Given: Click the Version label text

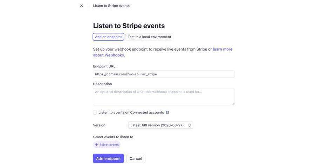Looking at the screenshot, I should click(99, 125).
